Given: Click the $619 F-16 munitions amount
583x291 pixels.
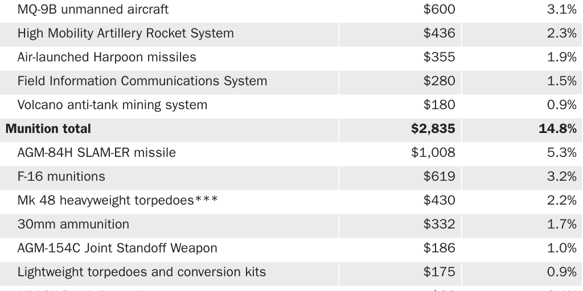Looking at the screenshot, I should click(439, 177).
